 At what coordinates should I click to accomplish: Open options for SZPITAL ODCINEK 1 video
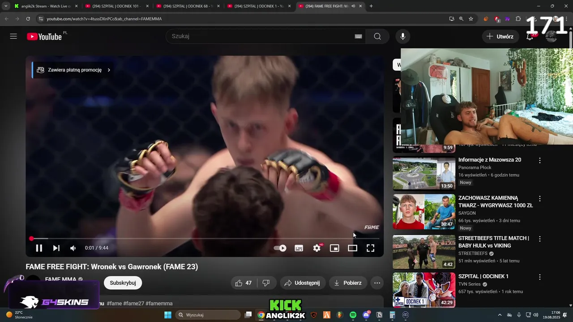pos(540,277)
